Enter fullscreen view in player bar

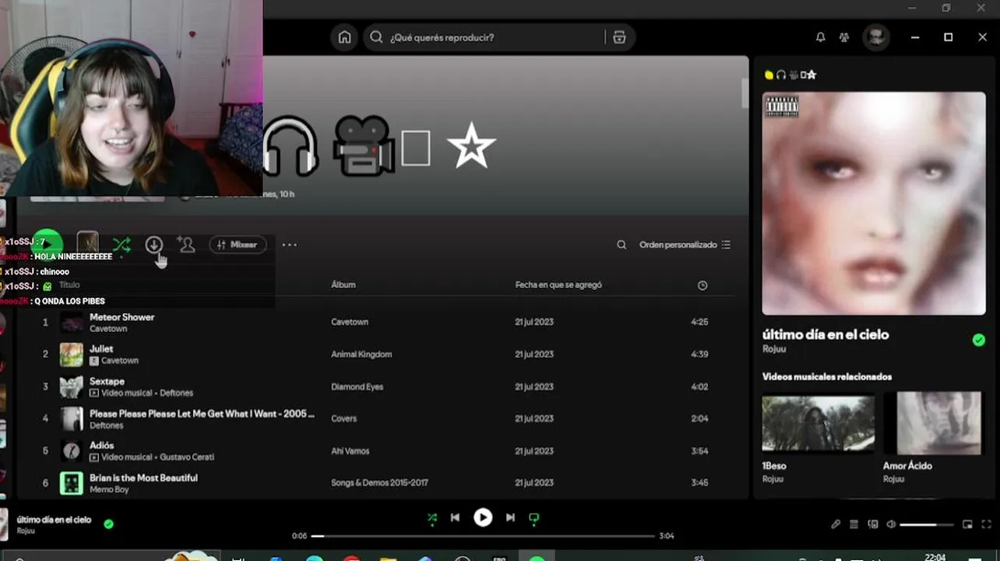click(x=987, y=524)
